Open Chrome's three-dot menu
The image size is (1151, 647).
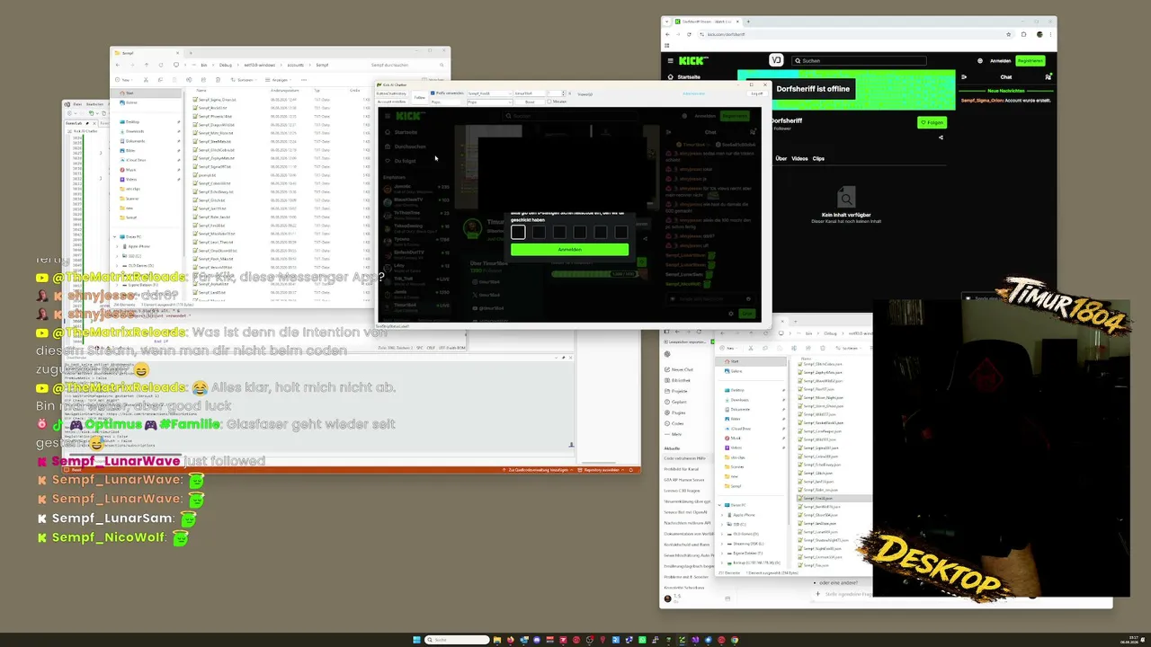1051,34
